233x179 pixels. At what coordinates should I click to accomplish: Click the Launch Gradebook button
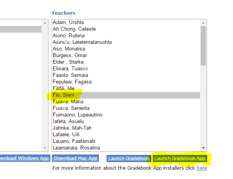(x=129, y=158)
